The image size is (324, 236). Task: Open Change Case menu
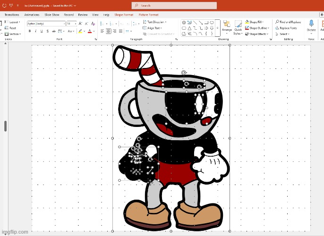[x=71, y=31]
